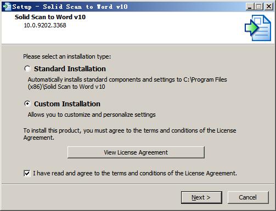The width and height of the screenshot is (276, 211).
Task: Click 'Please select an installation type' prompt
Action: [x=67, y=56]
